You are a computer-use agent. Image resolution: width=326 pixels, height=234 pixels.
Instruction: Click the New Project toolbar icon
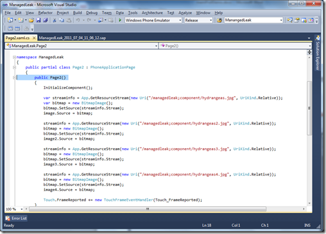(x=10, y=20)
